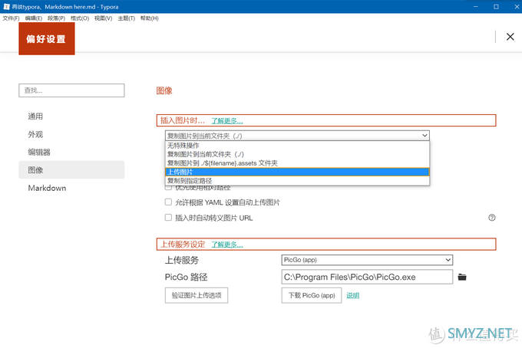
Task: Go to the 外观 settings category
Action: pos(71,134)
